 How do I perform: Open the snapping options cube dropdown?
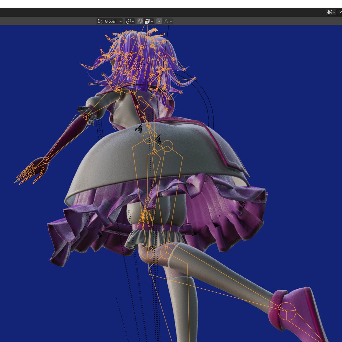click(149, 21)
